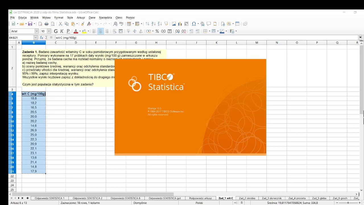Open the Arkusz menu
This screenshot has width=364, height=205.
81,18
